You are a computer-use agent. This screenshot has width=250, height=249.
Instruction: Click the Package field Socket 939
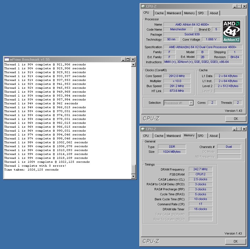192,34
